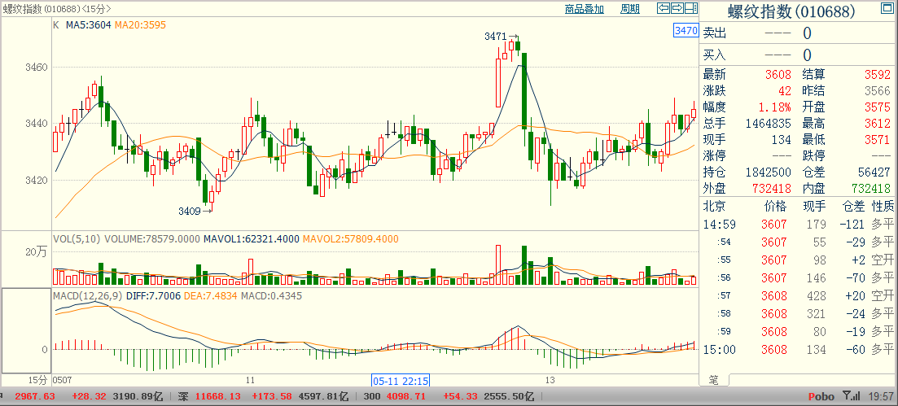Click the 昨结 value 3566

point(878,91)
